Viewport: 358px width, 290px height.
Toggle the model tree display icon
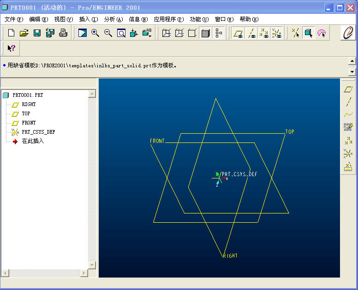tap(219, 33)
